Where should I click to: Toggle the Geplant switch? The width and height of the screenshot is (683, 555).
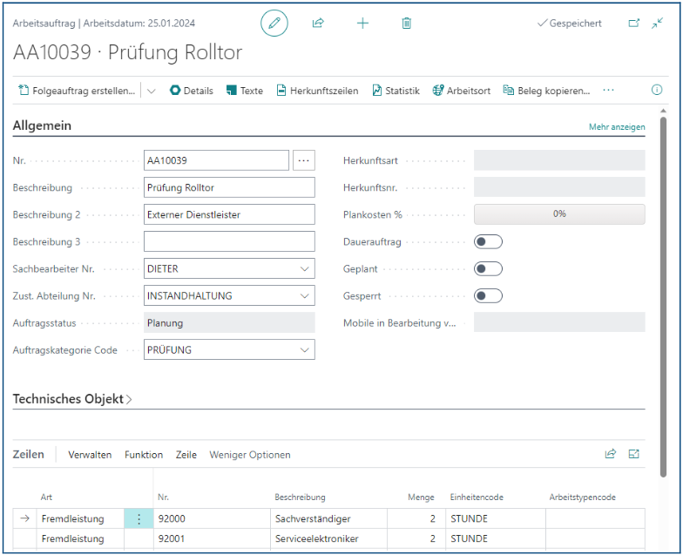tap(488, 268)
